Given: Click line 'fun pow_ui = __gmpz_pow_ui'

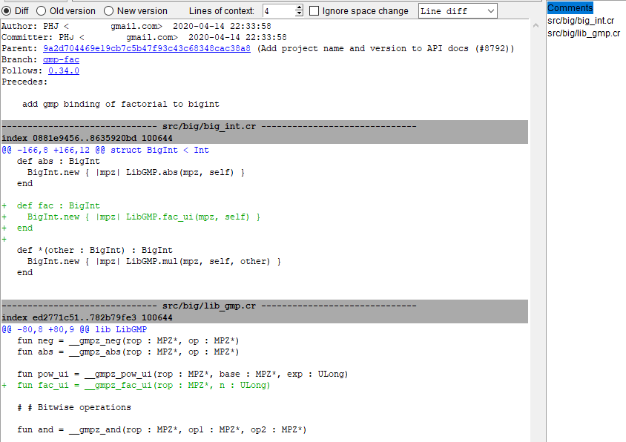Looking at the screenshot, I should 182,374.
